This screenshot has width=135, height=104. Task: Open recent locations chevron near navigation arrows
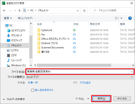tap(15, 10)
